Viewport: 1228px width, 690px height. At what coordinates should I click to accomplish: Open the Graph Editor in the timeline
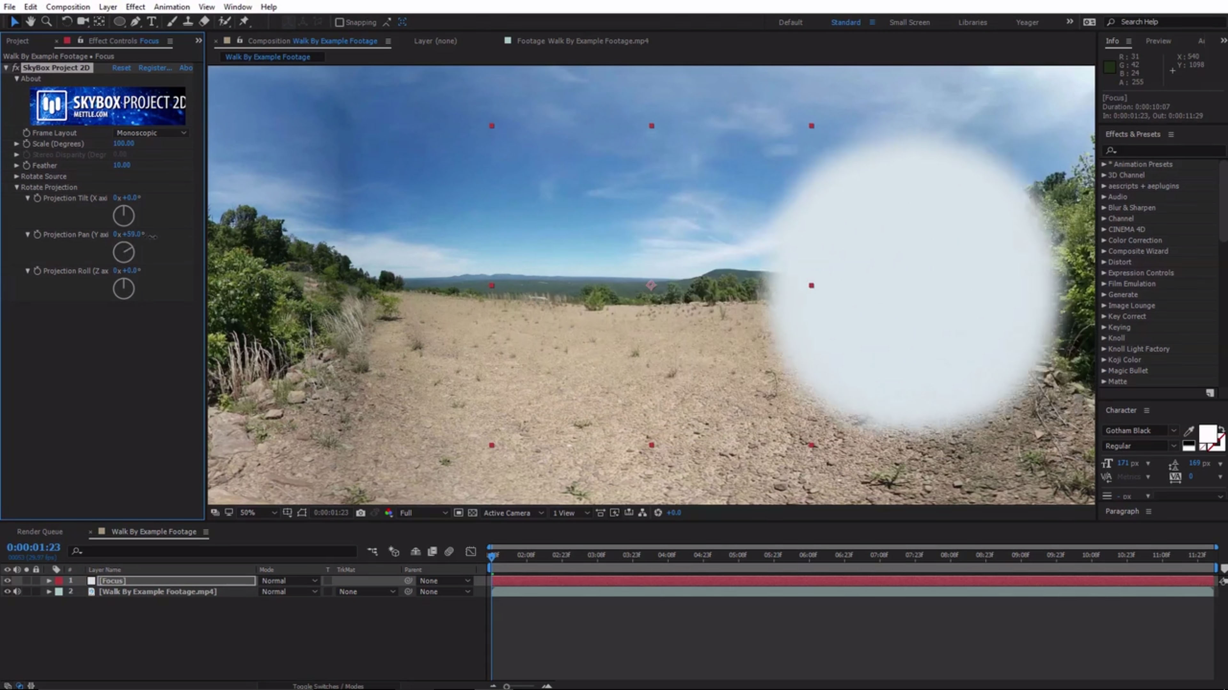point(470,551)
